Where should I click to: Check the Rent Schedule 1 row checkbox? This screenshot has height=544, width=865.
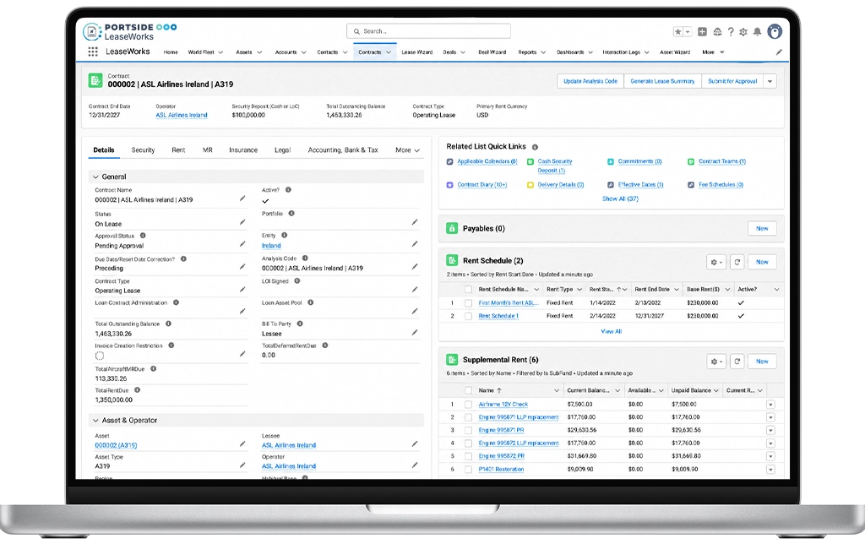468,316
